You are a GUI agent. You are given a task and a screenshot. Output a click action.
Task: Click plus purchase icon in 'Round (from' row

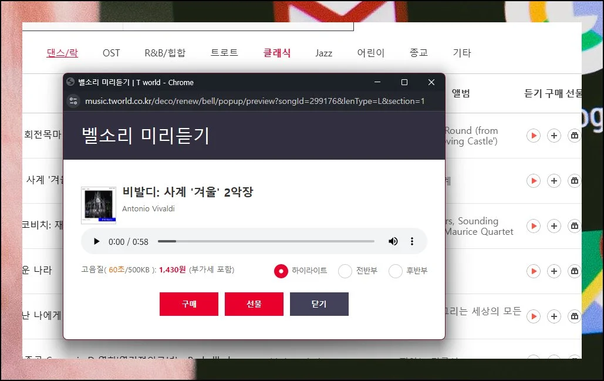[554, 136]
